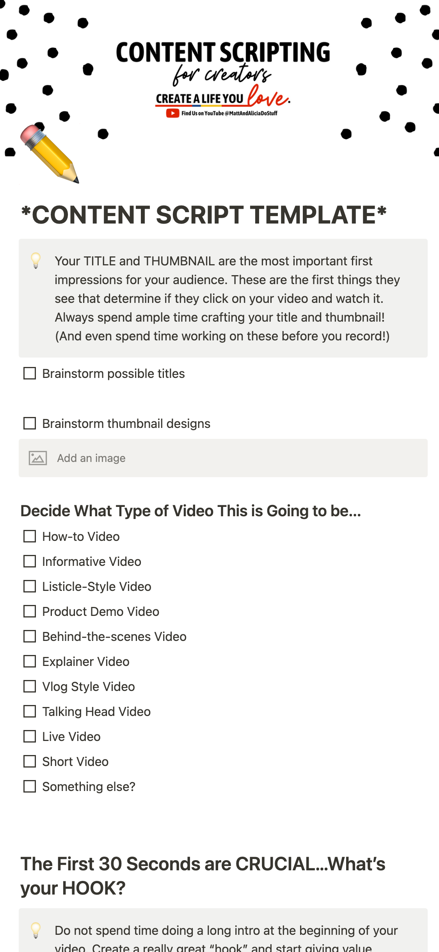Toggle the Live Video checkbox
This screenshot has height=952, width=439.
pyautogui.click(x=30, y=737)
